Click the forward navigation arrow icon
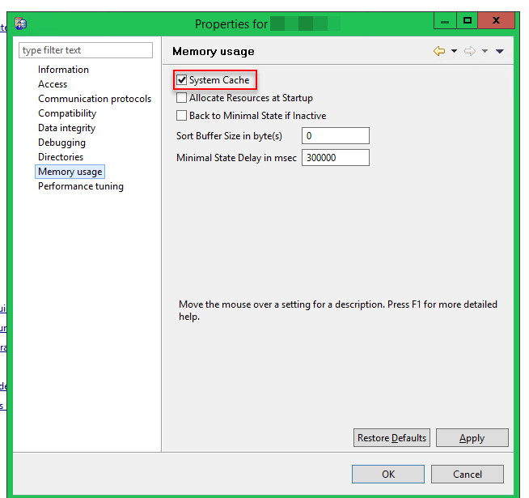 (x=469, y=51)
